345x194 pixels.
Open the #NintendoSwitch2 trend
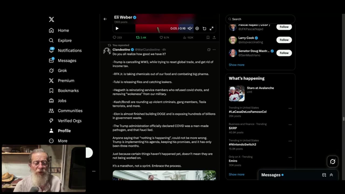tap(243, 144)
